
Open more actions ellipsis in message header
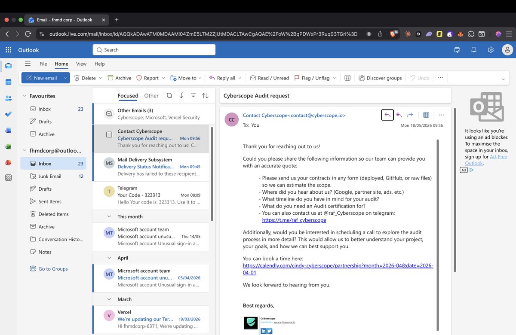click(x=442, y=115)
